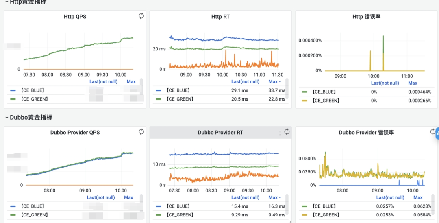Open Max sort dropdown in Dubbo Provider RT legend
Image resolution: width=439 pixels, height=223 pixels.
tap(275, 197)
